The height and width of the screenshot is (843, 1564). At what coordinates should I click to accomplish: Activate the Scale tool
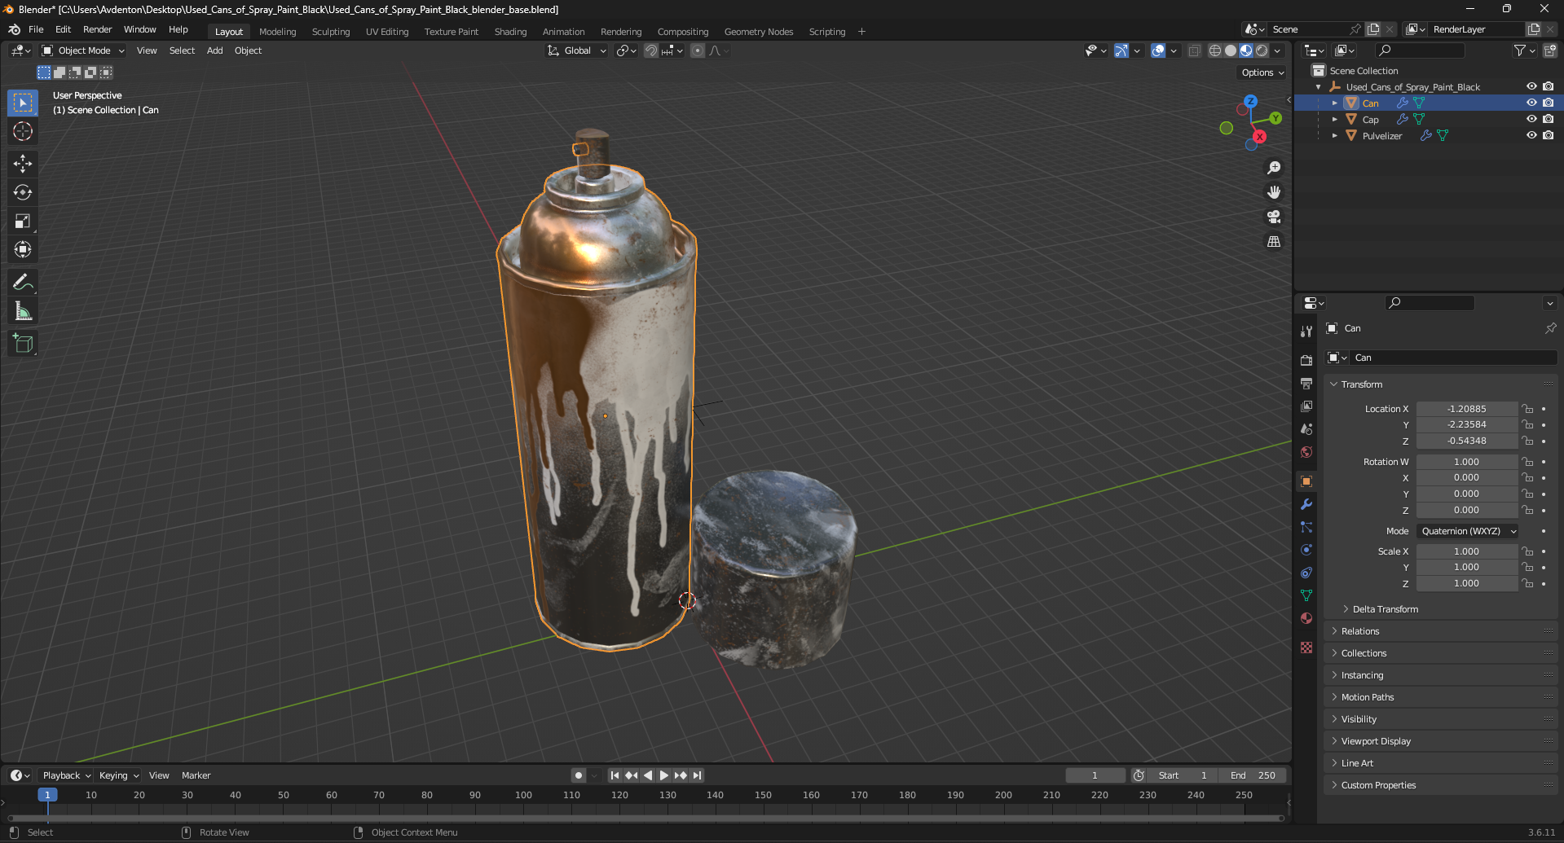click(23, 221)
